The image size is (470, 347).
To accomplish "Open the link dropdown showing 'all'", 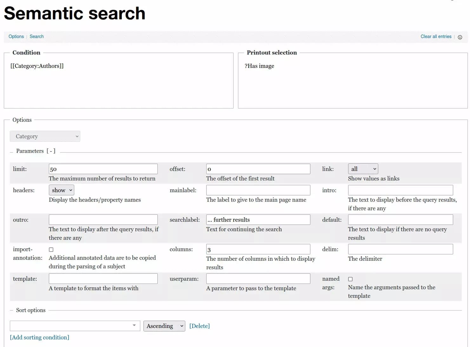I will (363, 169).
